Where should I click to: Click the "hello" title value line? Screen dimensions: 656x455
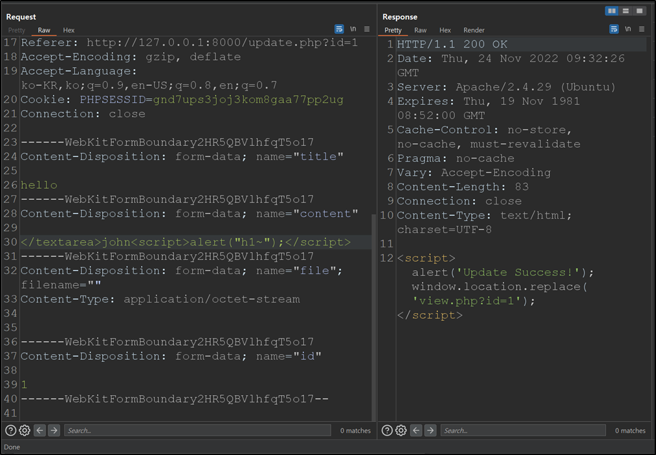pos(39,185)
